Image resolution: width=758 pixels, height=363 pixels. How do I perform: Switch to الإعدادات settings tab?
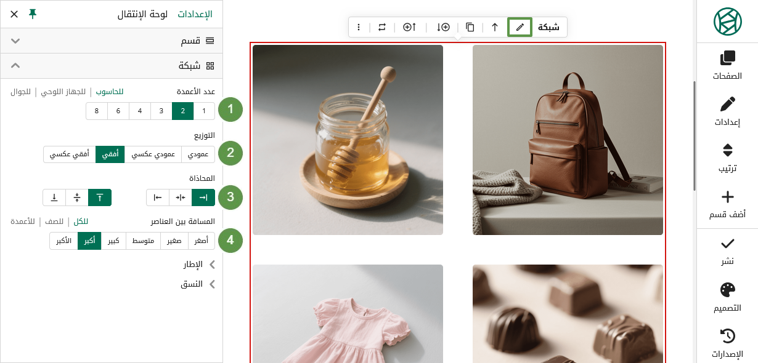(x=195, y=14)
